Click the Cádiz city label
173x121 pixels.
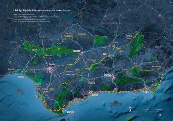point(37,97)
